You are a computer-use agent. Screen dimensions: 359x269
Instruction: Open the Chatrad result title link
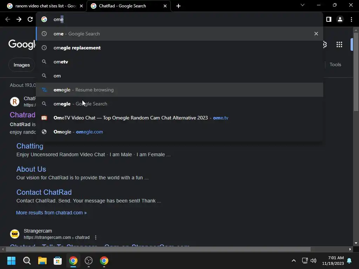click(x=22, y=115)
